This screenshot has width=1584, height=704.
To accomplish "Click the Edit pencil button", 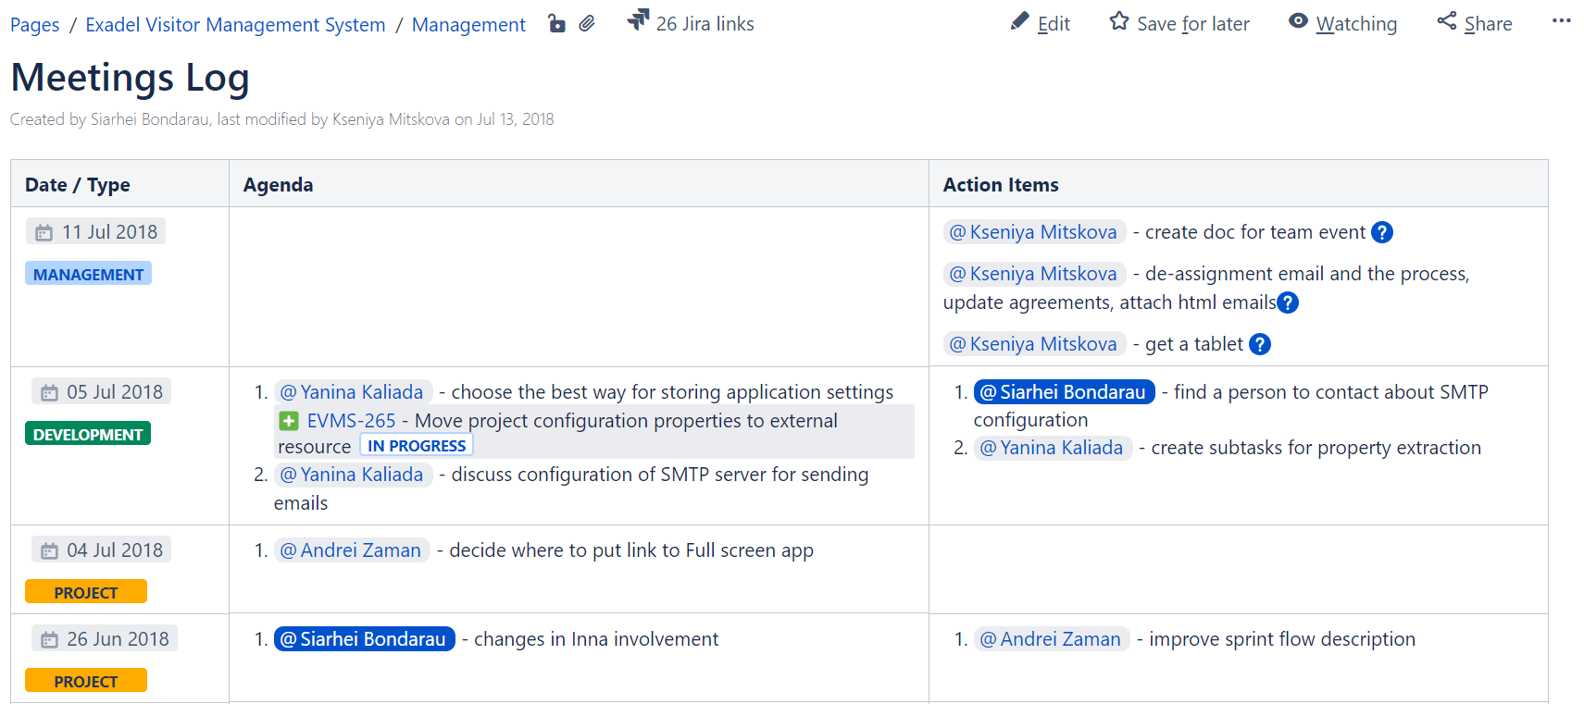I will tap(1041, 23).
